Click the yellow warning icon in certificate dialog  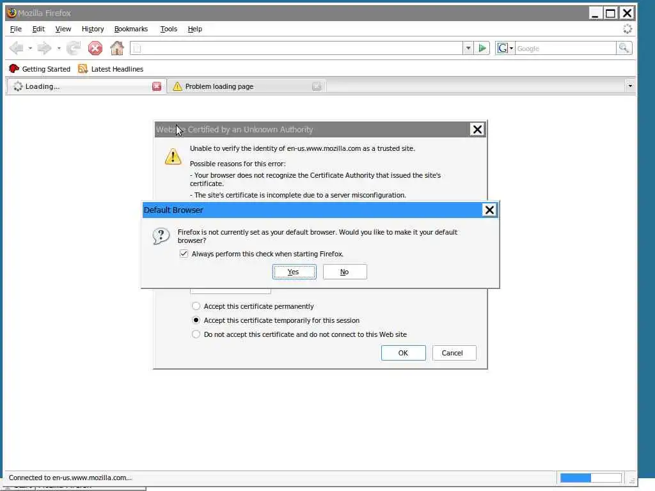(173, 157)
